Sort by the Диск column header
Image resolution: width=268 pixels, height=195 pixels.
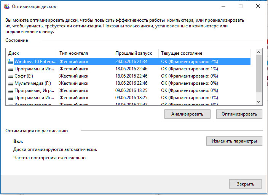coord(31,53)
